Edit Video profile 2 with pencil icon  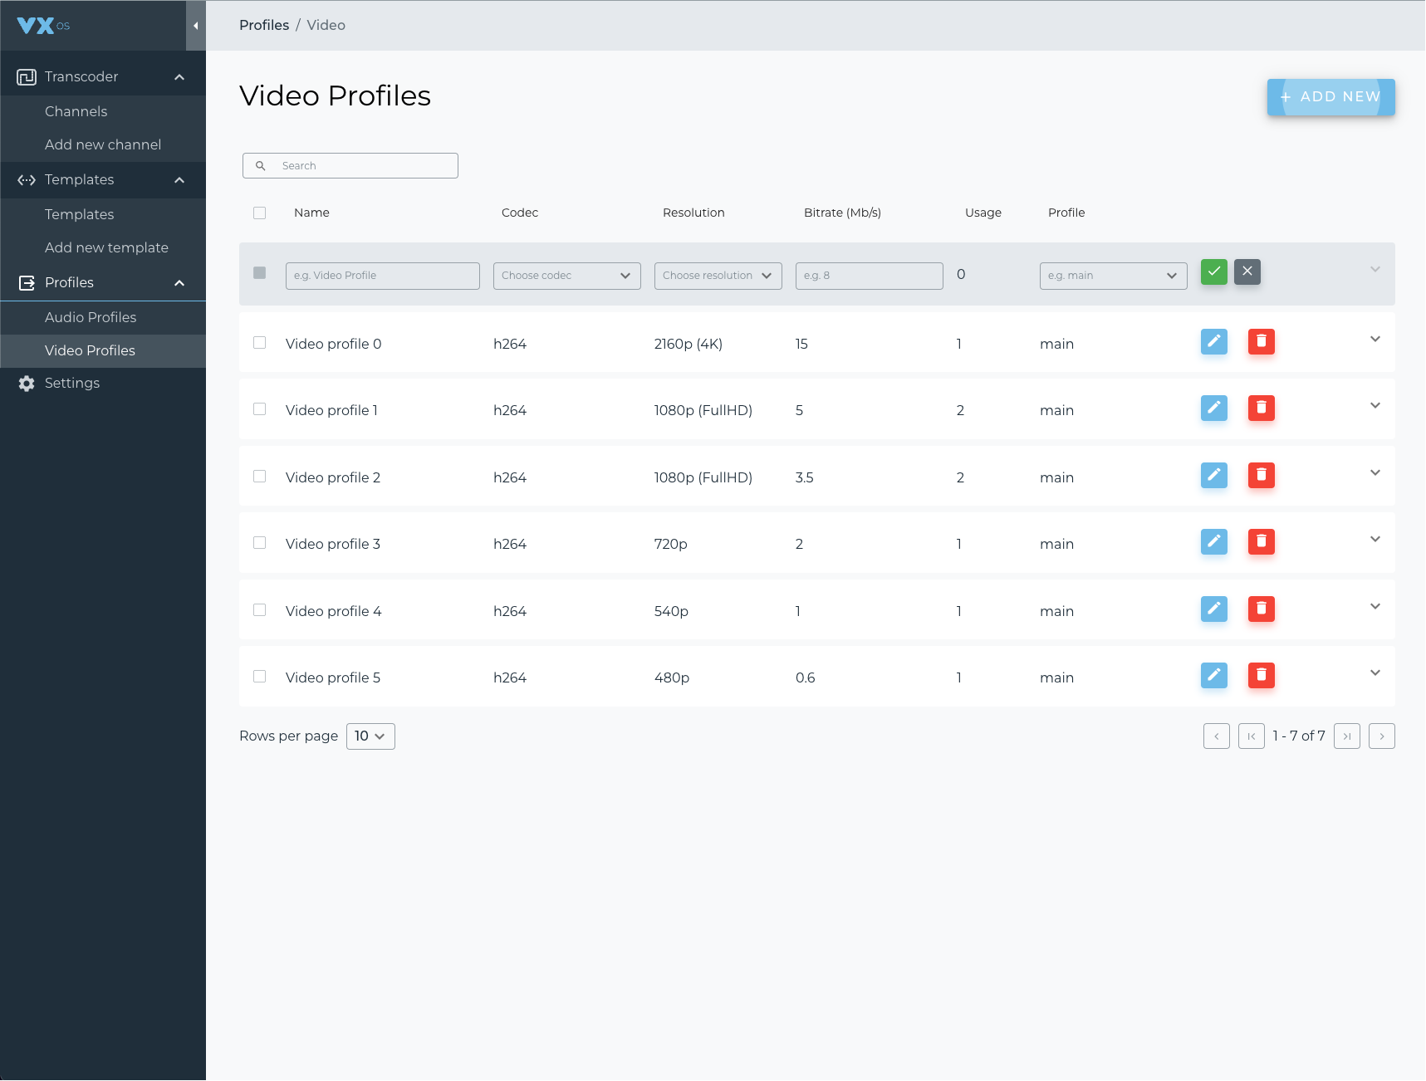point(1214,476)
